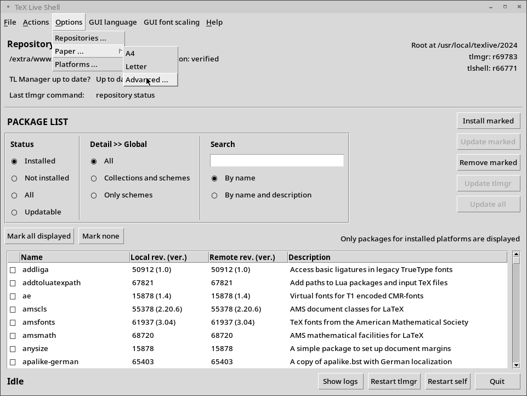Click the package list scrollbar down arrow
527x396 pixels.
(x=516, y=365)
